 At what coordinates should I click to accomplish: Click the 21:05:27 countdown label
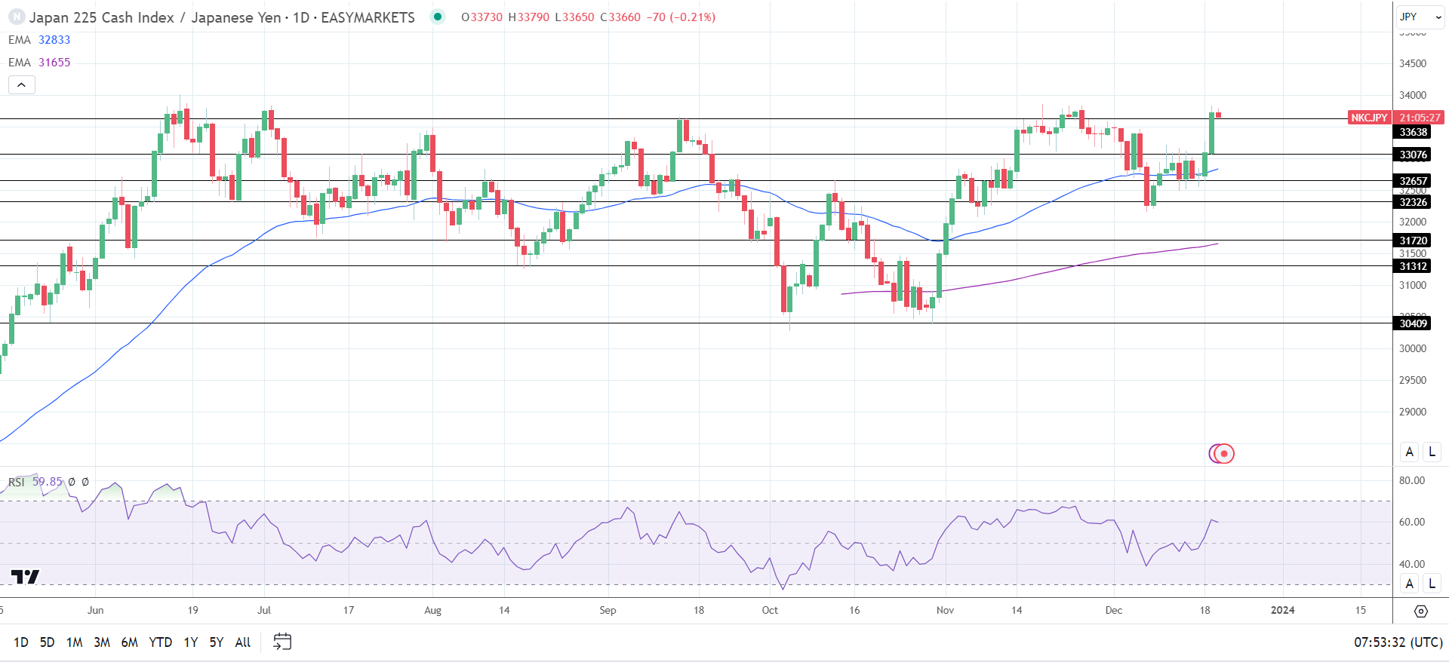click(1419, 118)
